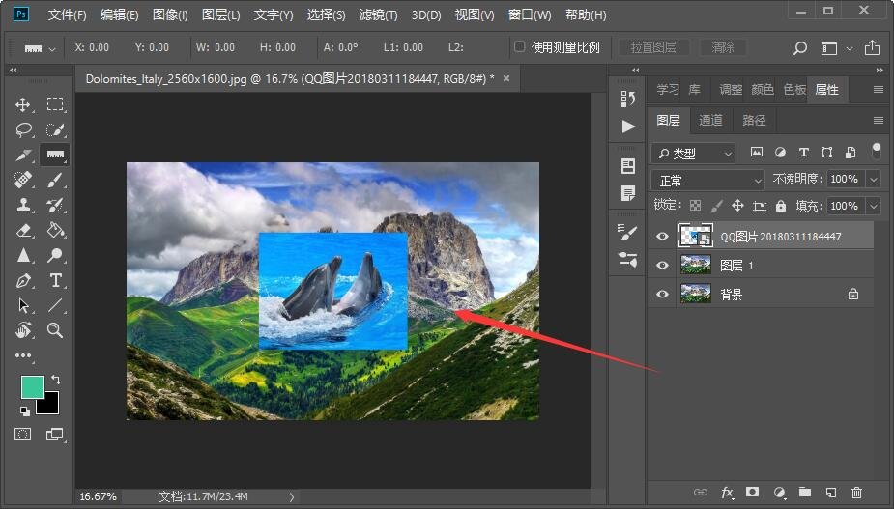Open the blend mode 正常 dropdown

coord(707,181)
